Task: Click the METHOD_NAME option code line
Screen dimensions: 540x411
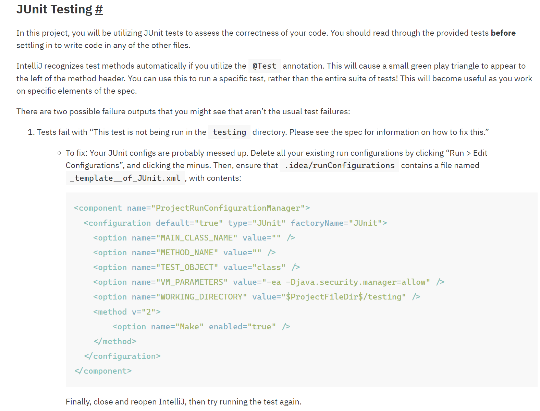Action: 184,253
